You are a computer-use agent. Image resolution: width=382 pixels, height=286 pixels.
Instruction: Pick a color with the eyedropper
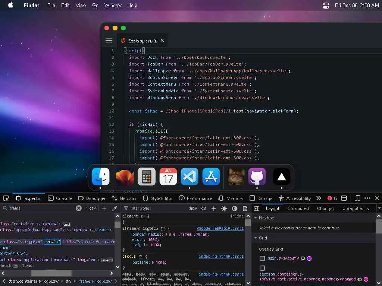pos(115,209)
